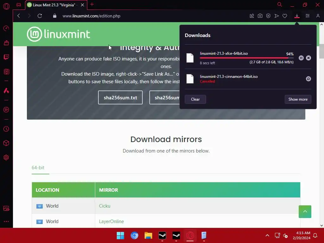Open Extensions cube icon in sidebar
This screenshot has width=324, height=243.
[6, 143]
